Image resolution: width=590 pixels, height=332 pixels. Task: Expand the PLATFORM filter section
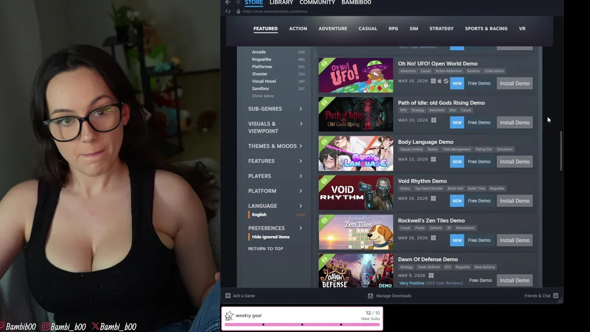pos(275,191)
